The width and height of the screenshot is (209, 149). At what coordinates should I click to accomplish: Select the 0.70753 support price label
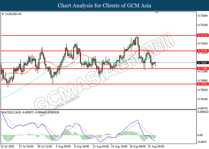(203, 84)
